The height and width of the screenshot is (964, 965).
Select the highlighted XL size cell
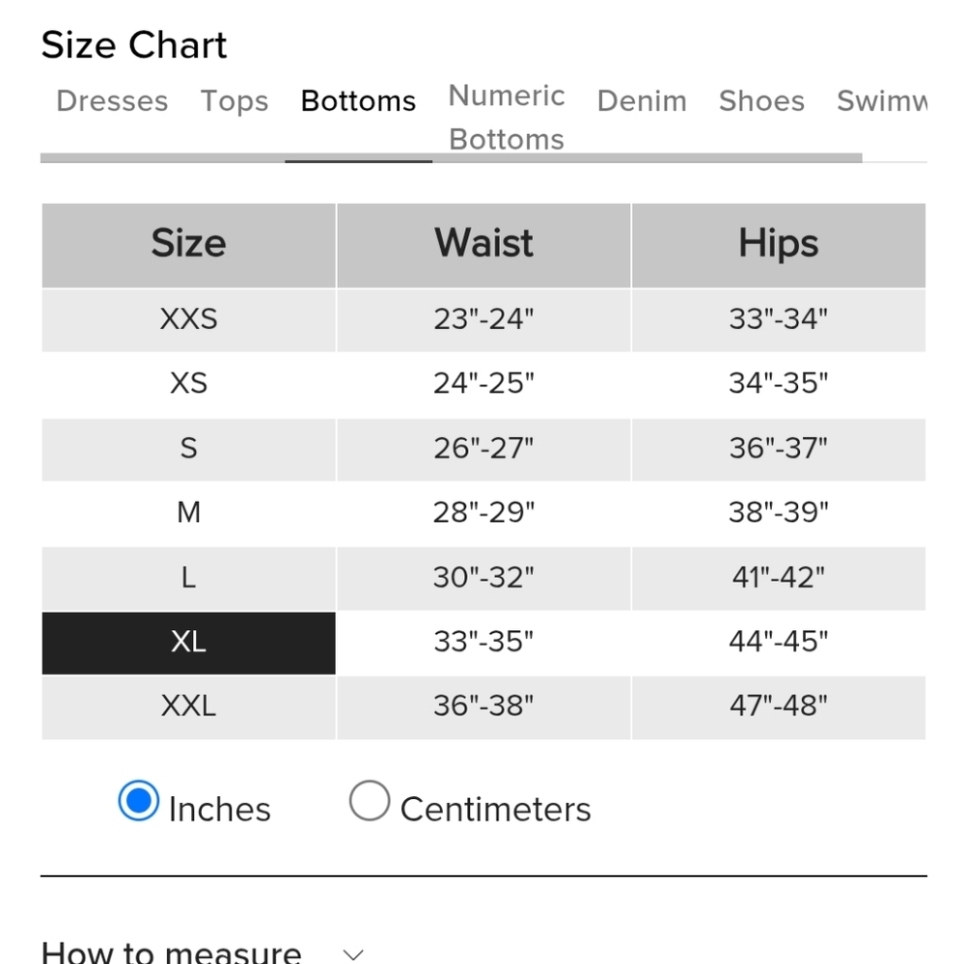point(189,643)
